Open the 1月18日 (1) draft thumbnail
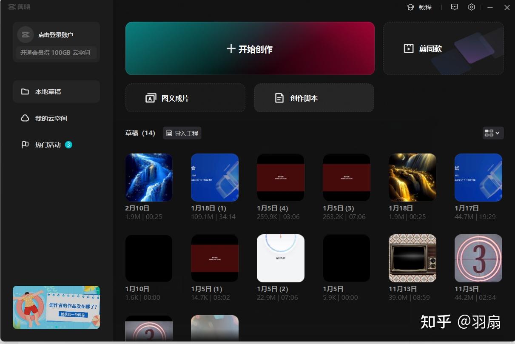The height and width of the screenshot is (344, 515). coord(215,177)
